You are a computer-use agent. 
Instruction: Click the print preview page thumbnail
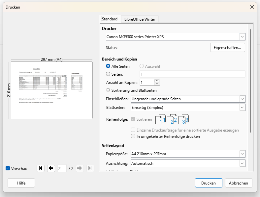pyautogui.click(x=52, y=90)
